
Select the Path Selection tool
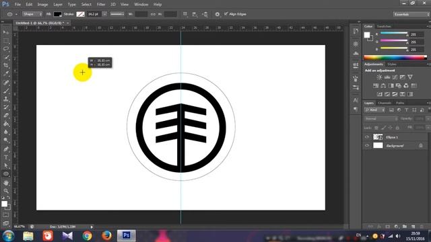(x=6, y=165)
